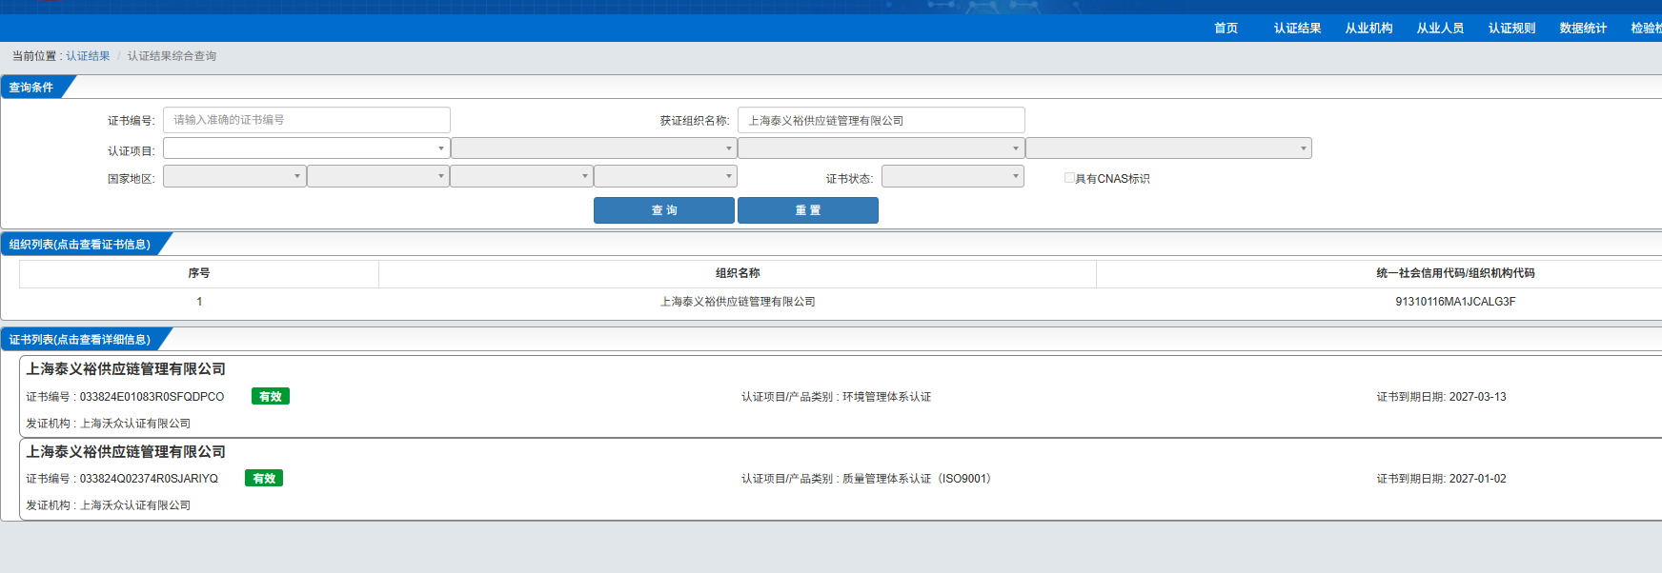This screenshot has width=1662, height=573.
Task: Open the environmental certificate card title
Action: (126, 369)
